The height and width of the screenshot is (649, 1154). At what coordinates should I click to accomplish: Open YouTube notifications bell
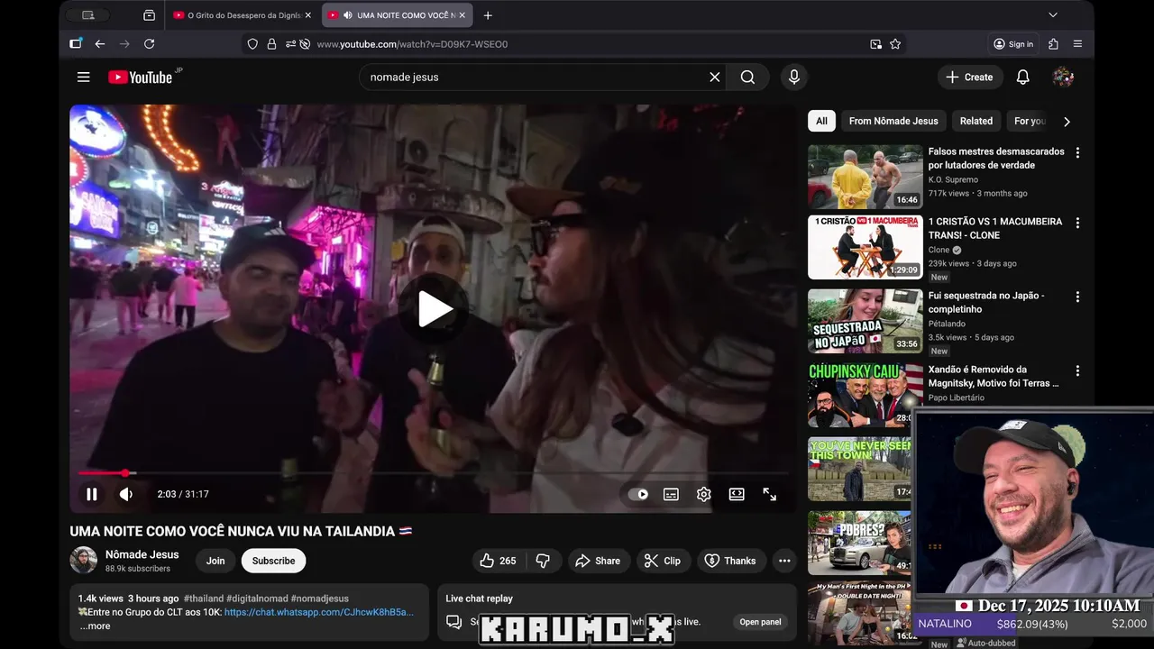tap(1023, 78)
